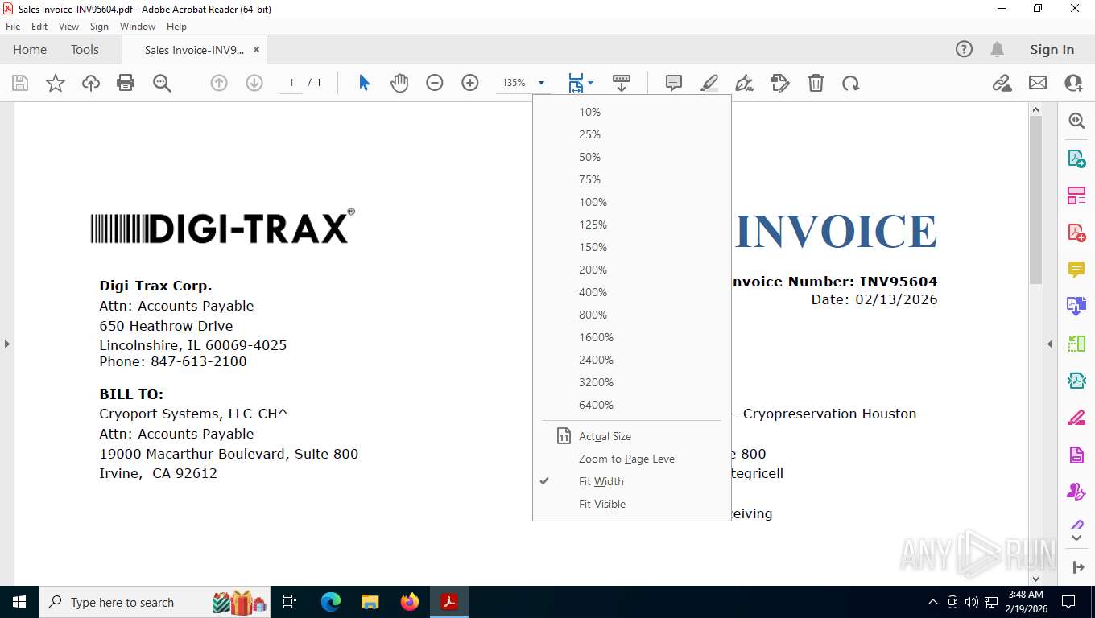This screenshot has height=618, width=1095.
Task: Click the taskbar search box
Action: point(155,602)
